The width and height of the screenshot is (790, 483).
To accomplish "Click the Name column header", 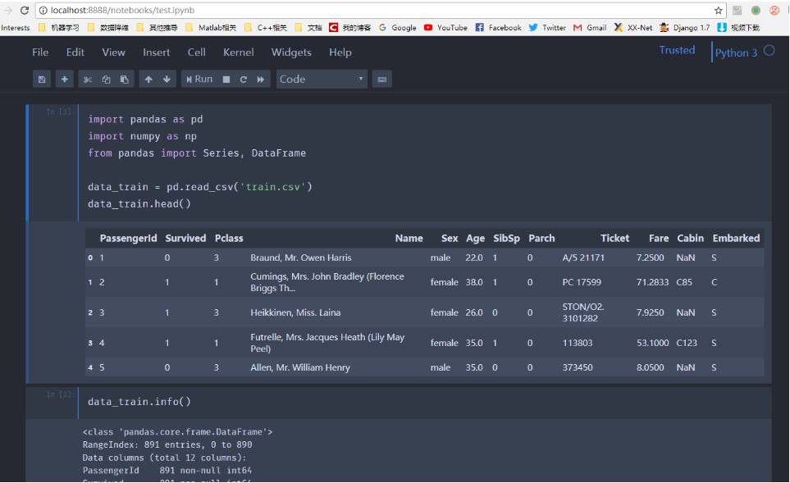I will (x=409, y=239).
